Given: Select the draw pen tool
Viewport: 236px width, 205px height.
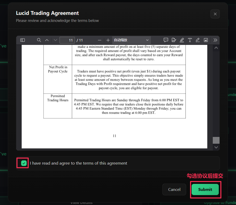Looking at the screenshot, I should pos(198,40).
